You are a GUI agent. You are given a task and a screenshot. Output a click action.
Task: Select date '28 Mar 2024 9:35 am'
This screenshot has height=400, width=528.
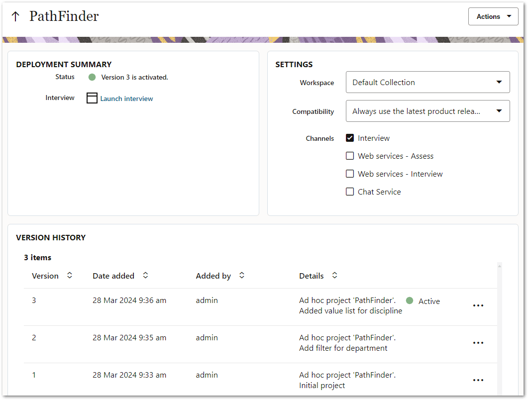(129, 338)
